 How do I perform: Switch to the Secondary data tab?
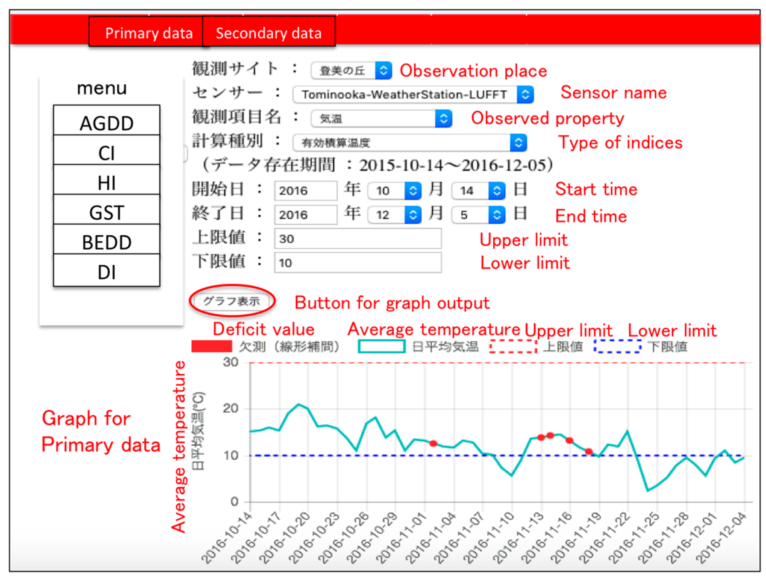pyautogui.click(x=269, y=32)
